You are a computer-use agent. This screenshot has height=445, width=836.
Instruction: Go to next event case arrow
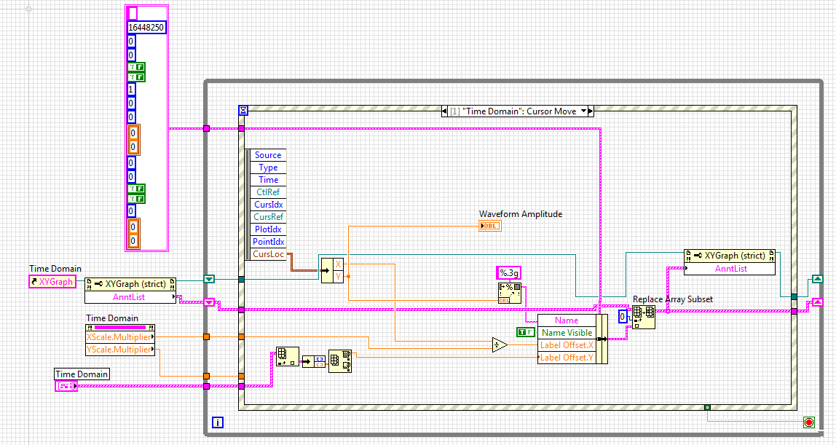click(590, 111)
